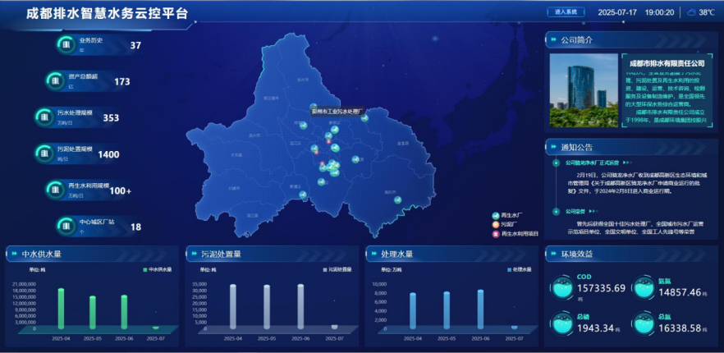Click the weather cloud icon
The image size is (724, 353).
click(x=690, y=12)
